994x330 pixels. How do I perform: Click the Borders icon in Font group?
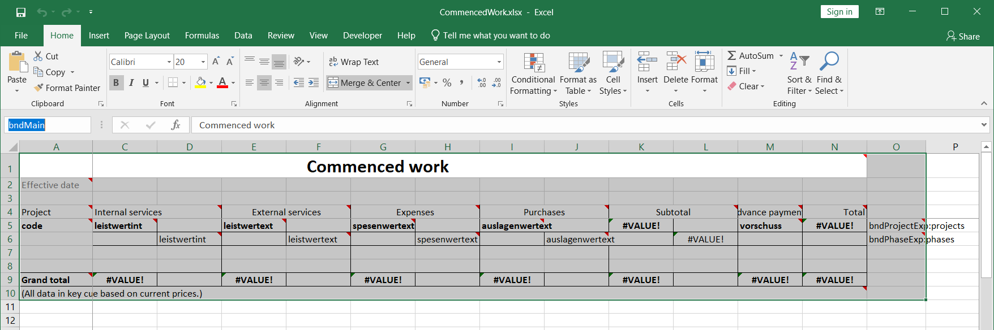[173, 82]
